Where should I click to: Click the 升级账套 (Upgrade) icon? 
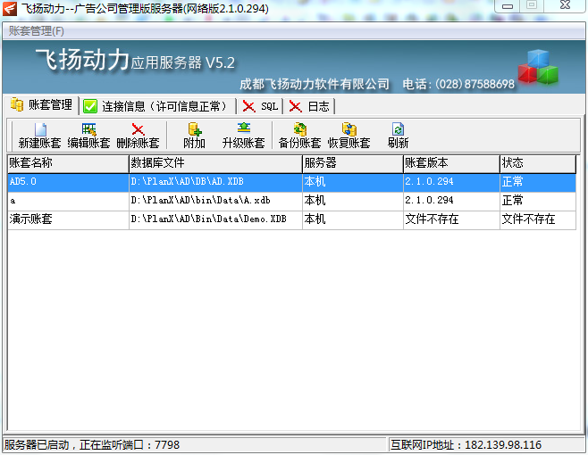pyautogui.click(x=243, y=129)
